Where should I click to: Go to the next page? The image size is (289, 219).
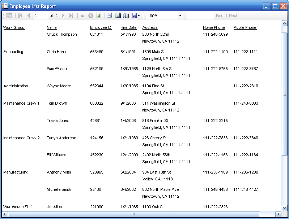click(x=63, y=16)
